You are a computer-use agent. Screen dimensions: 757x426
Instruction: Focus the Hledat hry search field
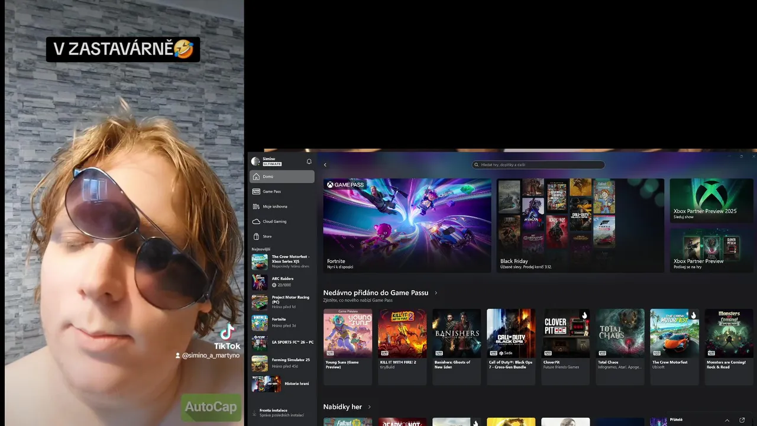point(538,165)
